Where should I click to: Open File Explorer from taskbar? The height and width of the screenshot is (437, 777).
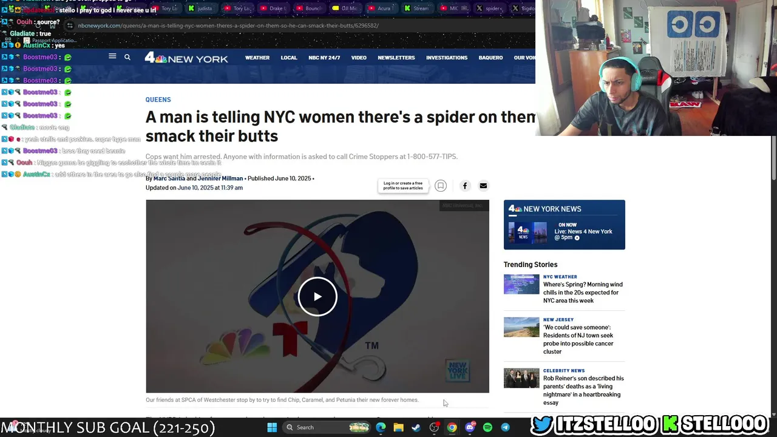tap(398, 427)
